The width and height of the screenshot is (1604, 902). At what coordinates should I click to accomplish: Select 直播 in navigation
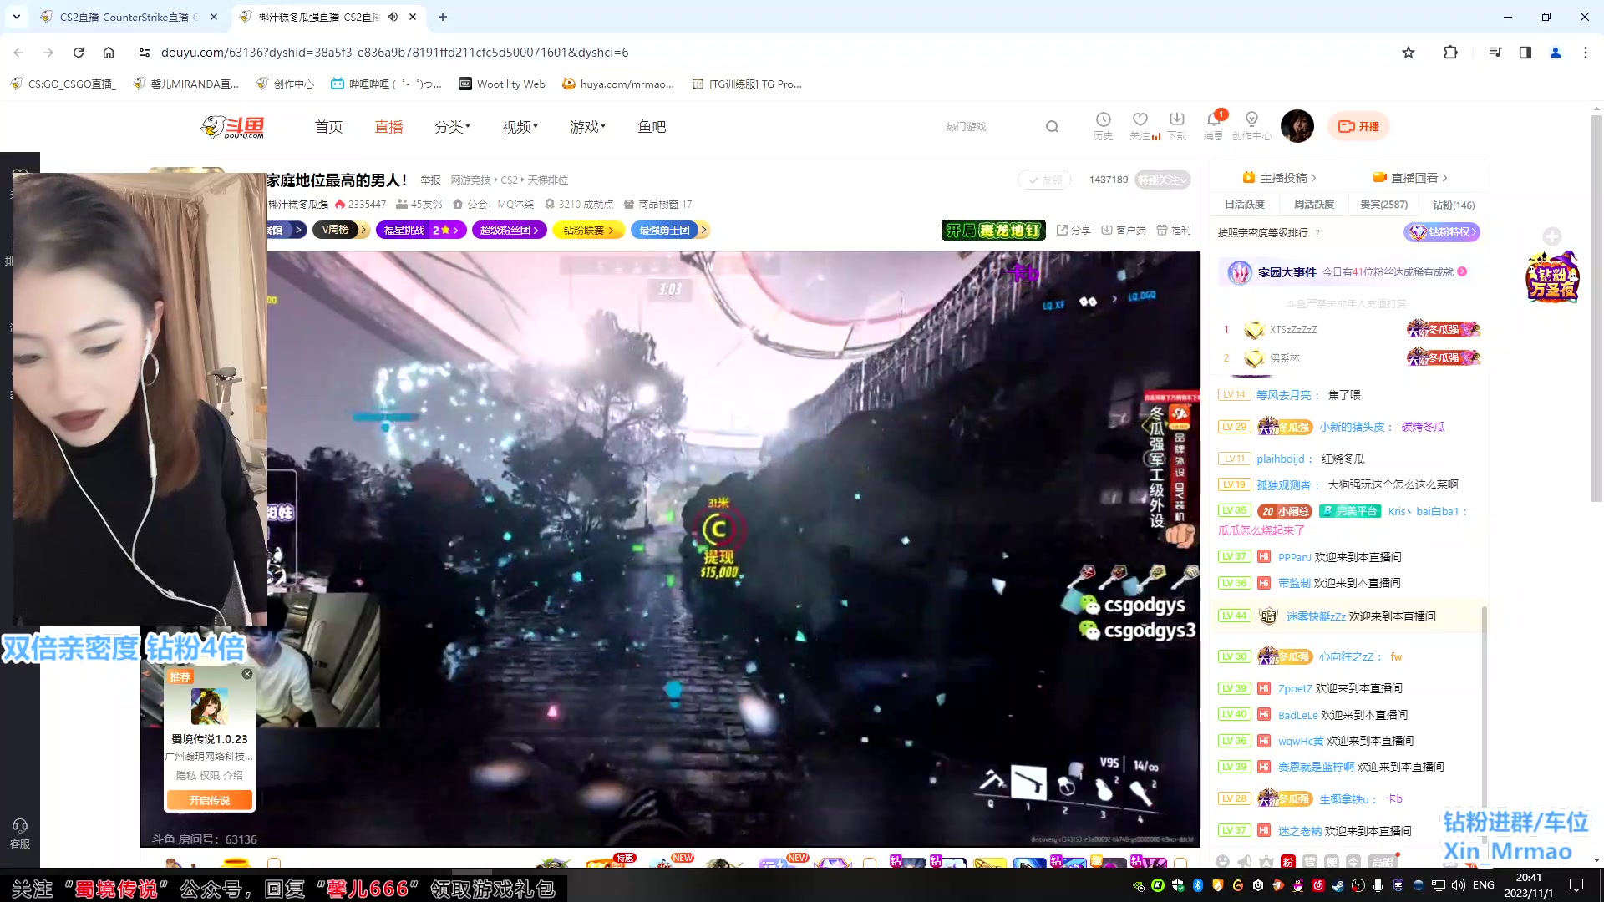coord(388,127)
